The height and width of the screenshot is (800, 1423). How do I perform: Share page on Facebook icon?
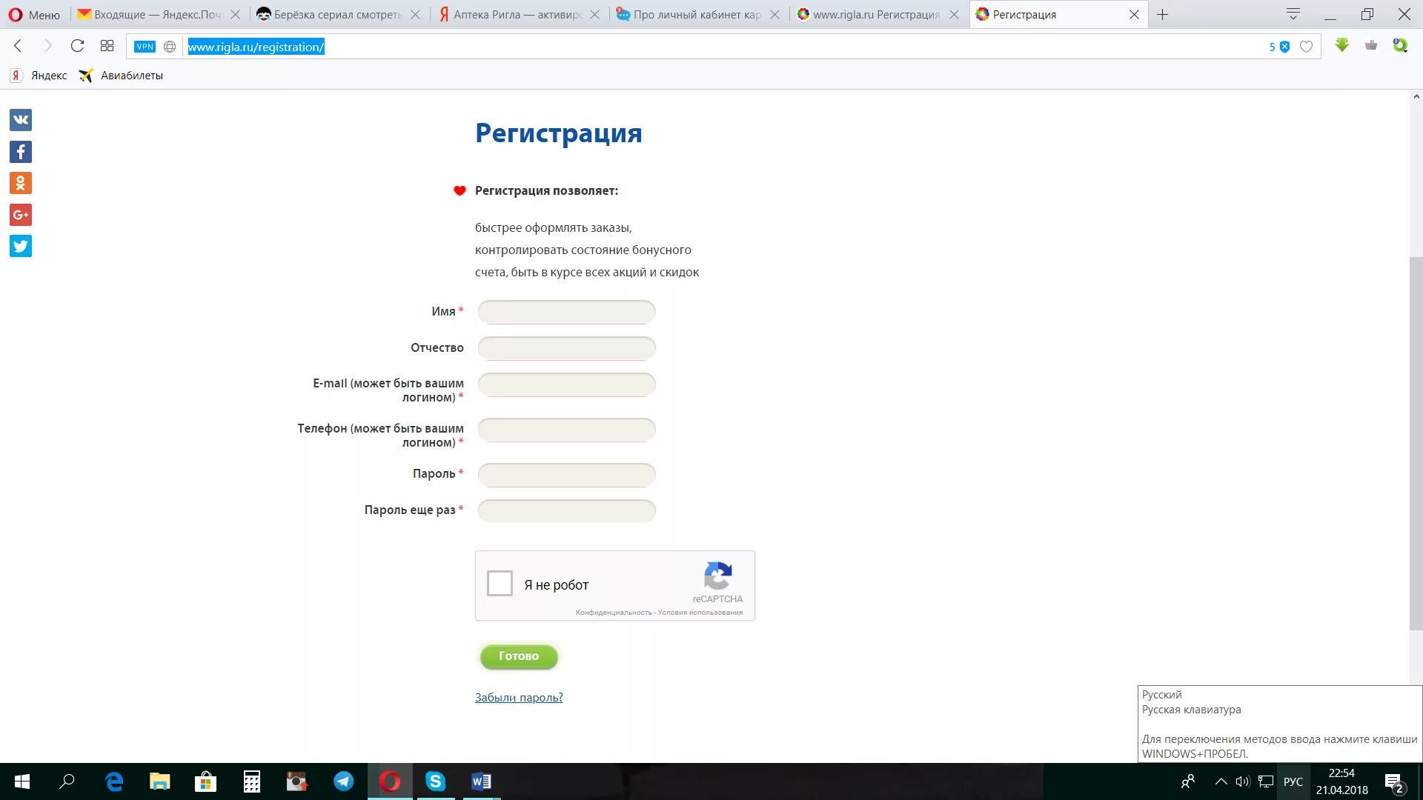21,152
